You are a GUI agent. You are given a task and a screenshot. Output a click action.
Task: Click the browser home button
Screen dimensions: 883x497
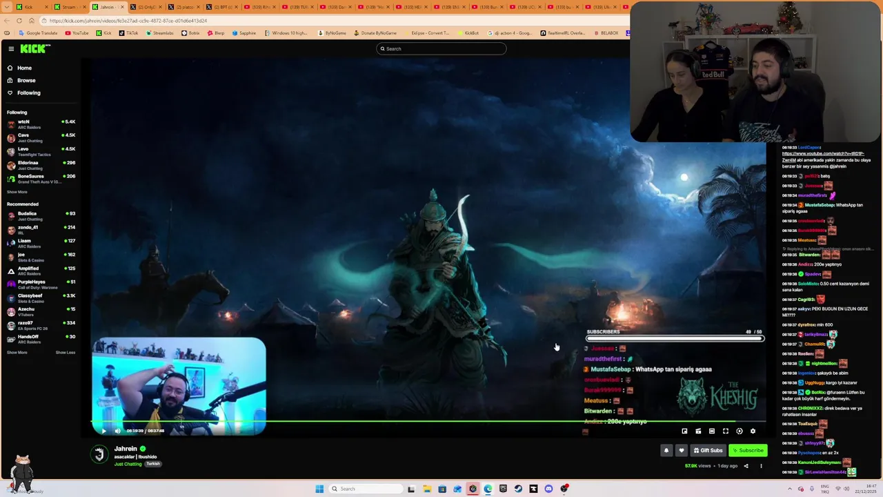[x=31, y=21]
